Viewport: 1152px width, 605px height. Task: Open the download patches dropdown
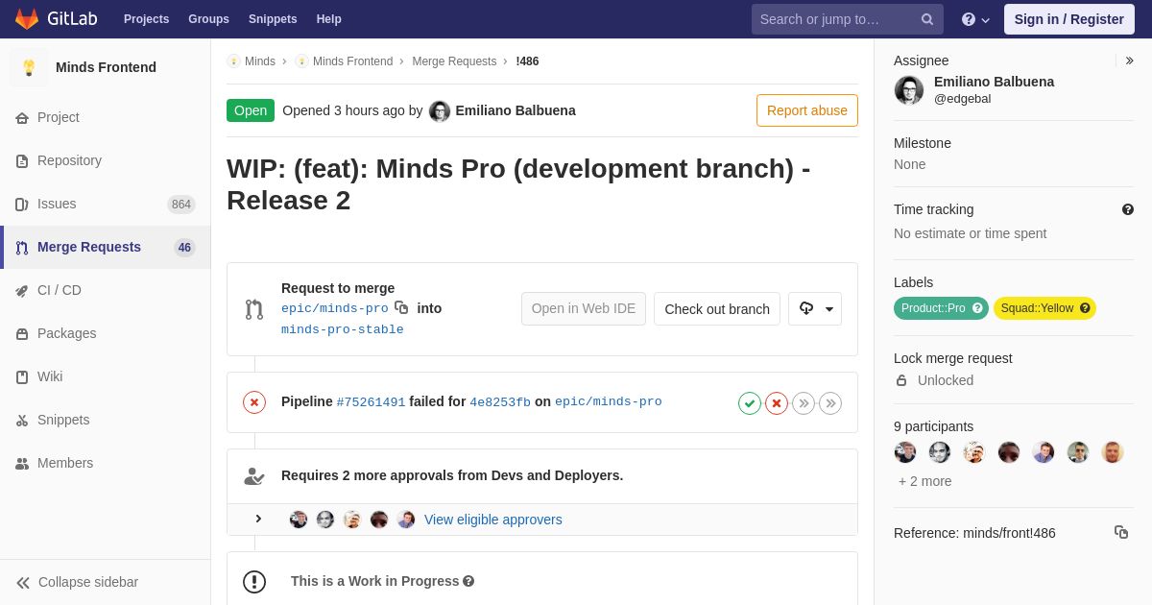[815, 309]
